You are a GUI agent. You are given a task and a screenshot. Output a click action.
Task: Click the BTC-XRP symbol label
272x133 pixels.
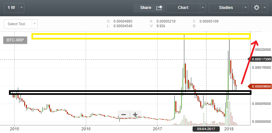[x=15, y=40]
